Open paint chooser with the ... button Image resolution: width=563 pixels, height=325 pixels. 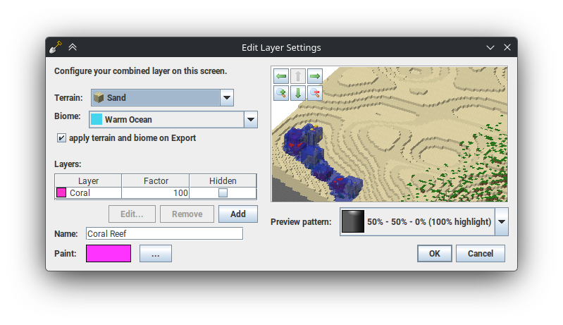[x=156, y=254]
